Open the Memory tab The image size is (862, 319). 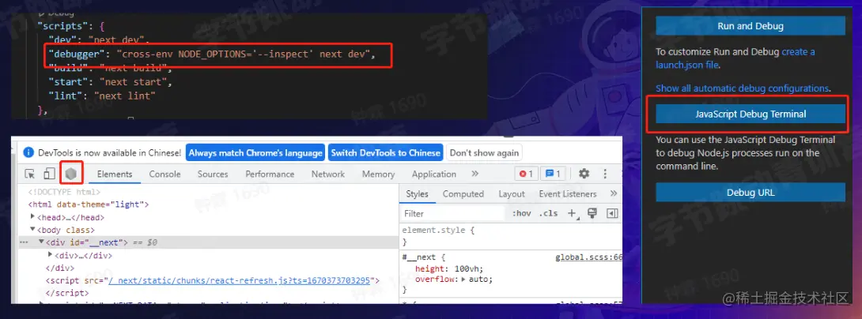(378, 174)
